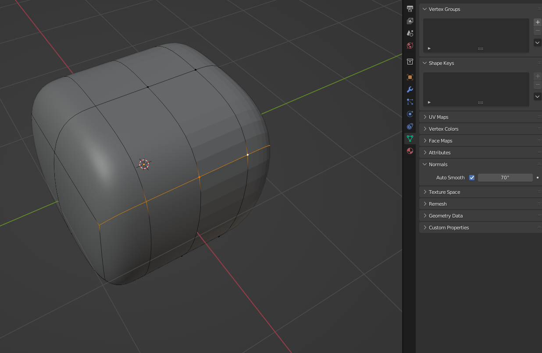Open the Collection properties tab

[x=410, y=61]
